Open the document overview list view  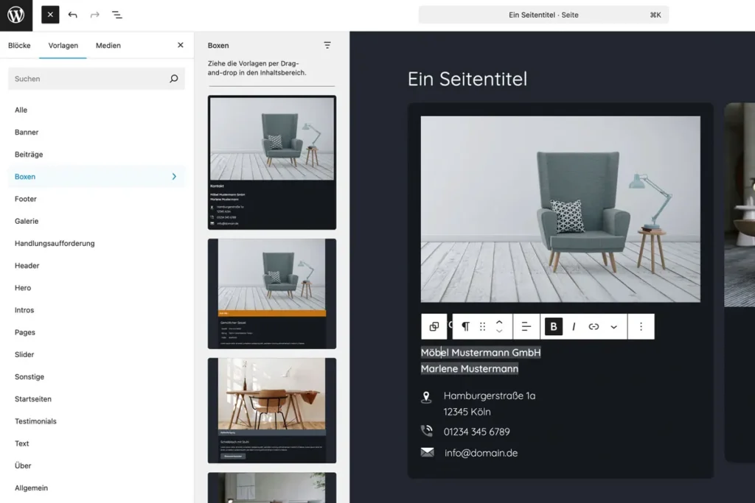(117, 15)
